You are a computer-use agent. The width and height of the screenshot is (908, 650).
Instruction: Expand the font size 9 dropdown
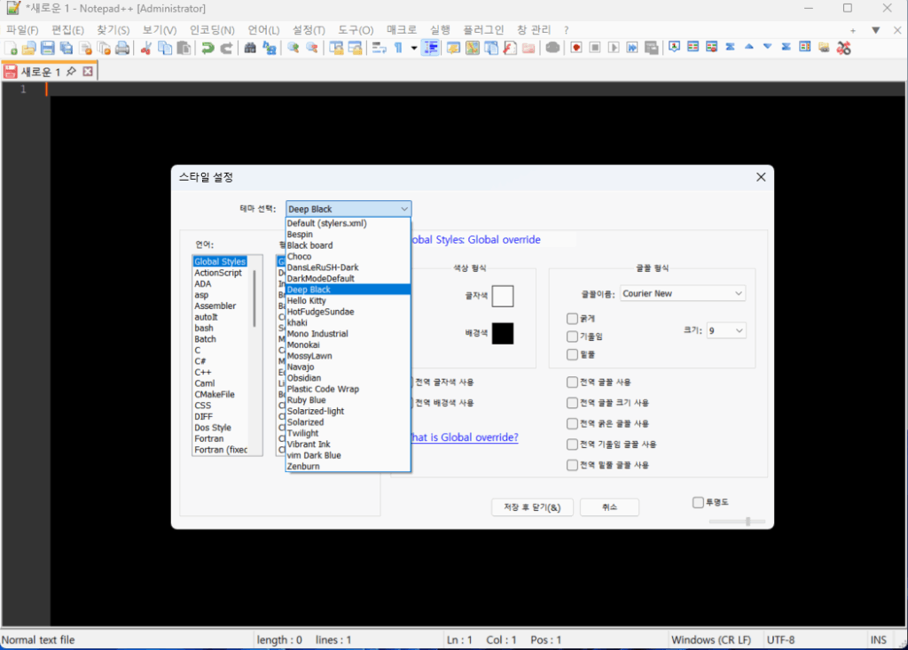coord(726,330)
